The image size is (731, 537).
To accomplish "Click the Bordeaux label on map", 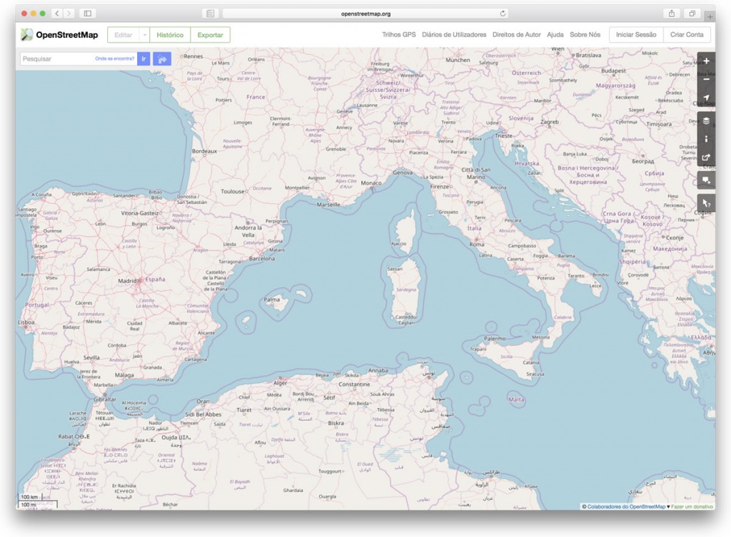I will coord(204,151).
